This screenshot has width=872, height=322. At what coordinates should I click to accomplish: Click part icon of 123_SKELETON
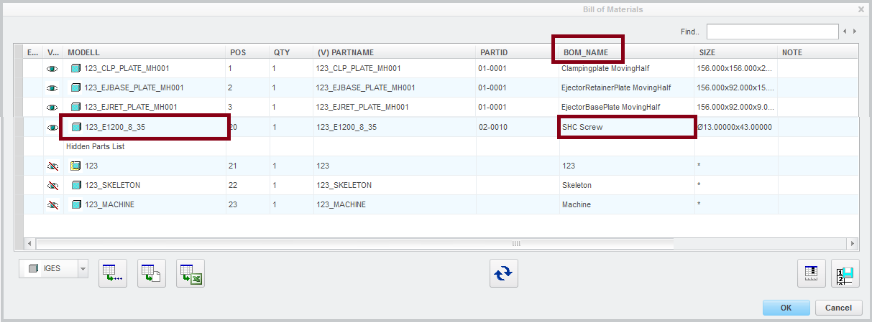pos(76,185)
